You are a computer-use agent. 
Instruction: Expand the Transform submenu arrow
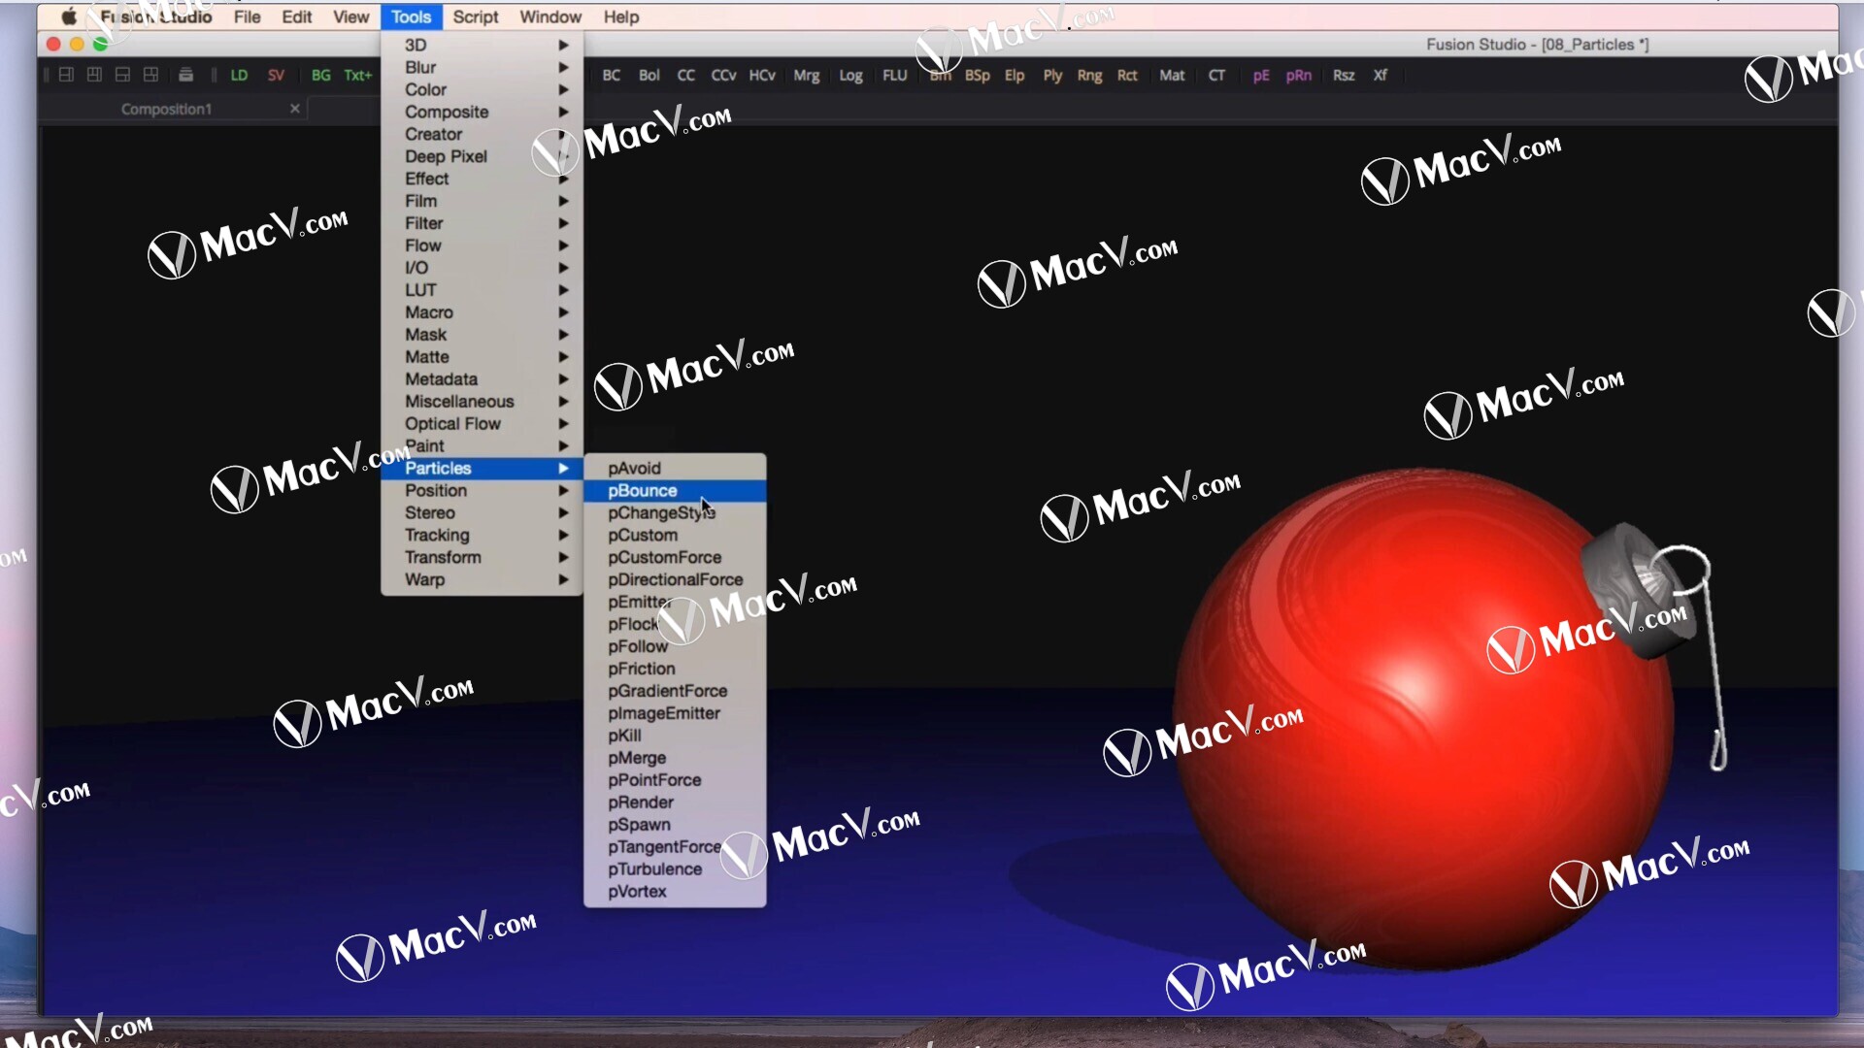563,557
